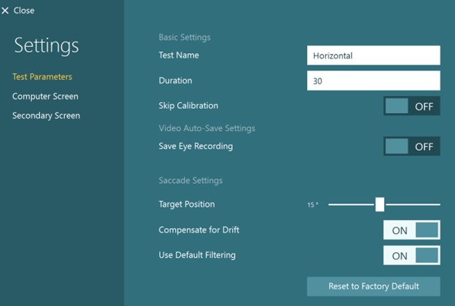Toggle the Save Eye Recording switch

point(411,146)
